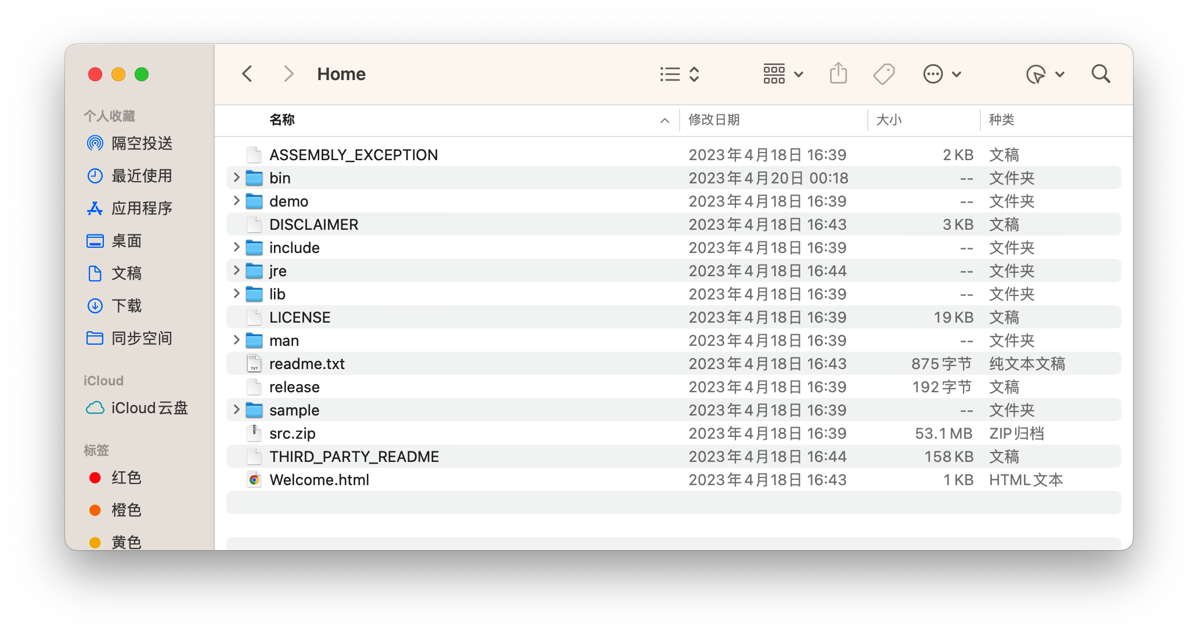Image resolution: width=1198 pixels, height=636 pixels.
Task: Select the lib folder icon
Action: [x=254, y=294]
